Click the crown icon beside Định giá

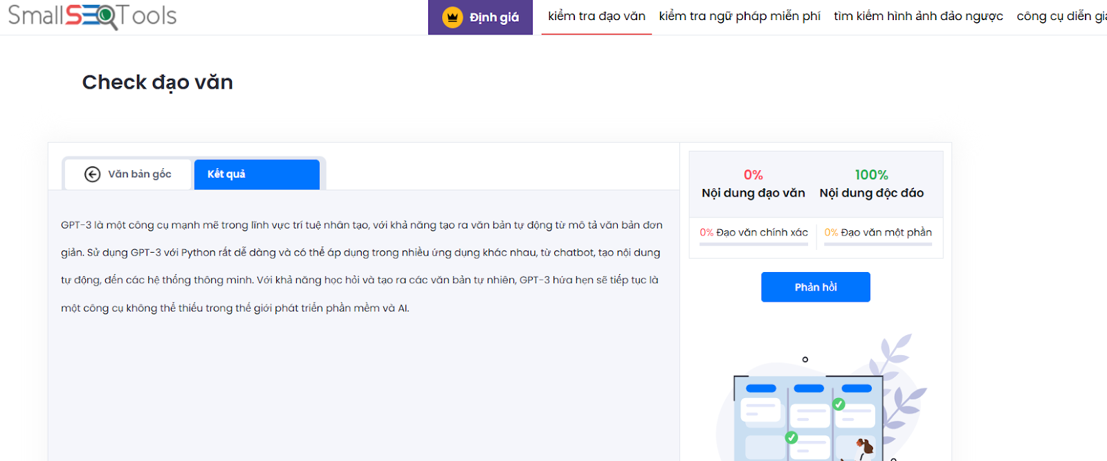(452, 17)
